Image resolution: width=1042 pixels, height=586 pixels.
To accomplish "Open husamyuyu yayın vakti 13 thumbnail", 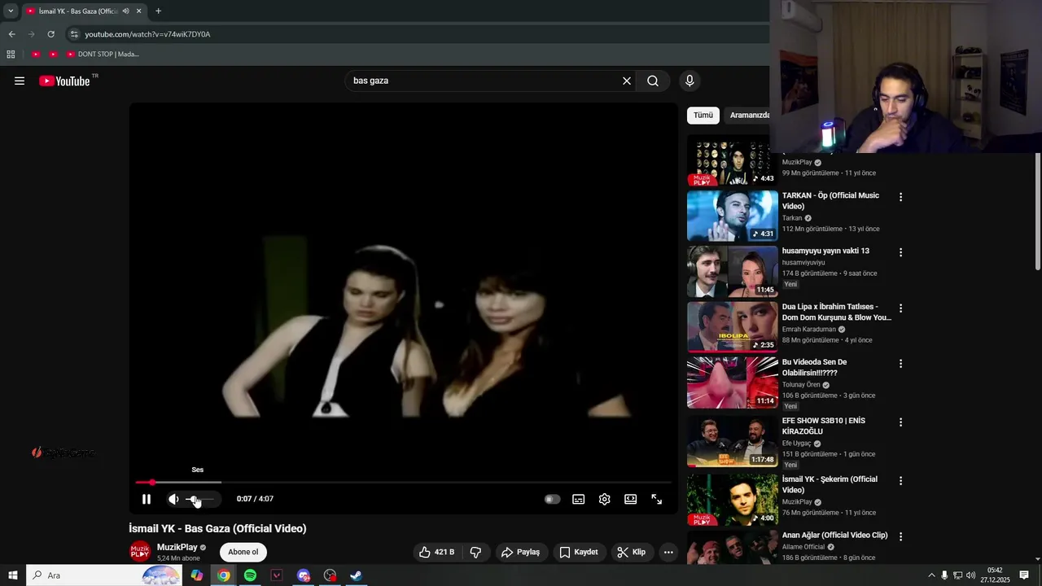I will 733,271.
